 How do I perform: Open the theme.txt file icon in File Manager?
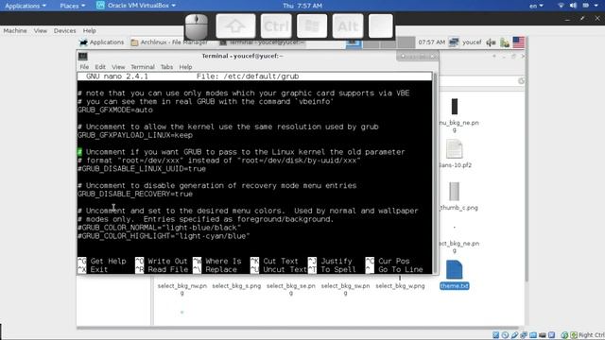pos(454,269)
